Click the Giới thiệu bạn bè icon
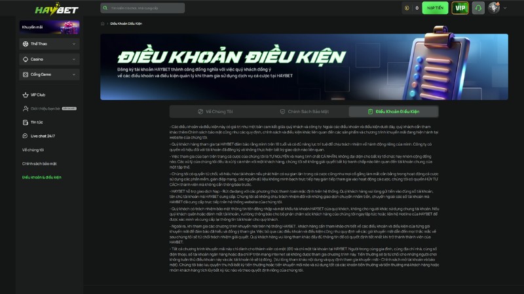The height and width of the screenshot is (294, 524). click(x=26, y=108)
